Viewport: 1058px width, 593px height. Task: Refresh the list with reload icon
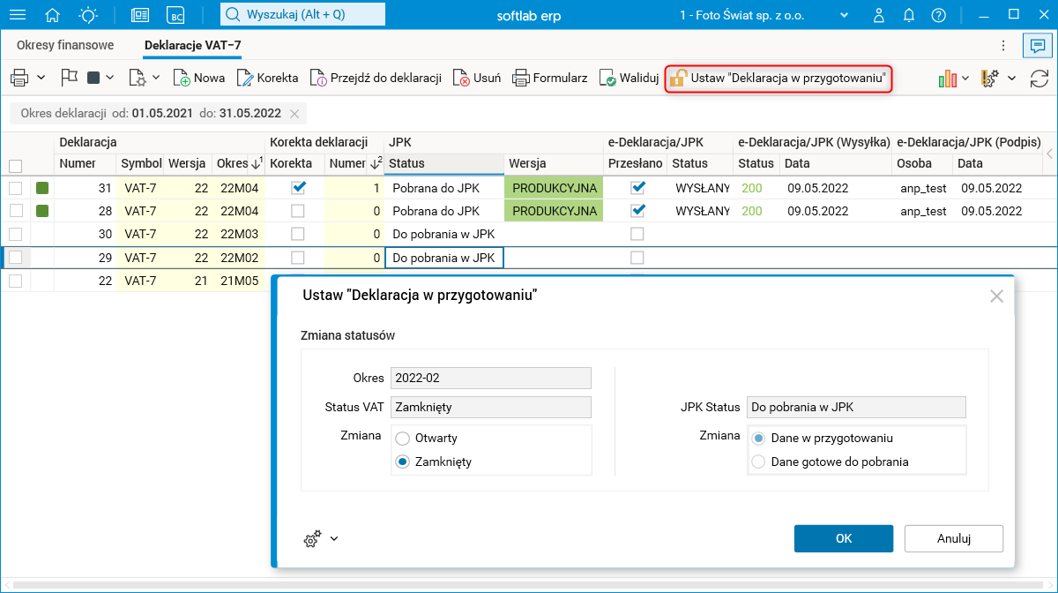pyautogui.click(x=1039, y=79)
